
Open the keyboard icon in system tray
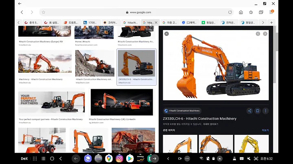pyautogui.click(x=242, y=159)
